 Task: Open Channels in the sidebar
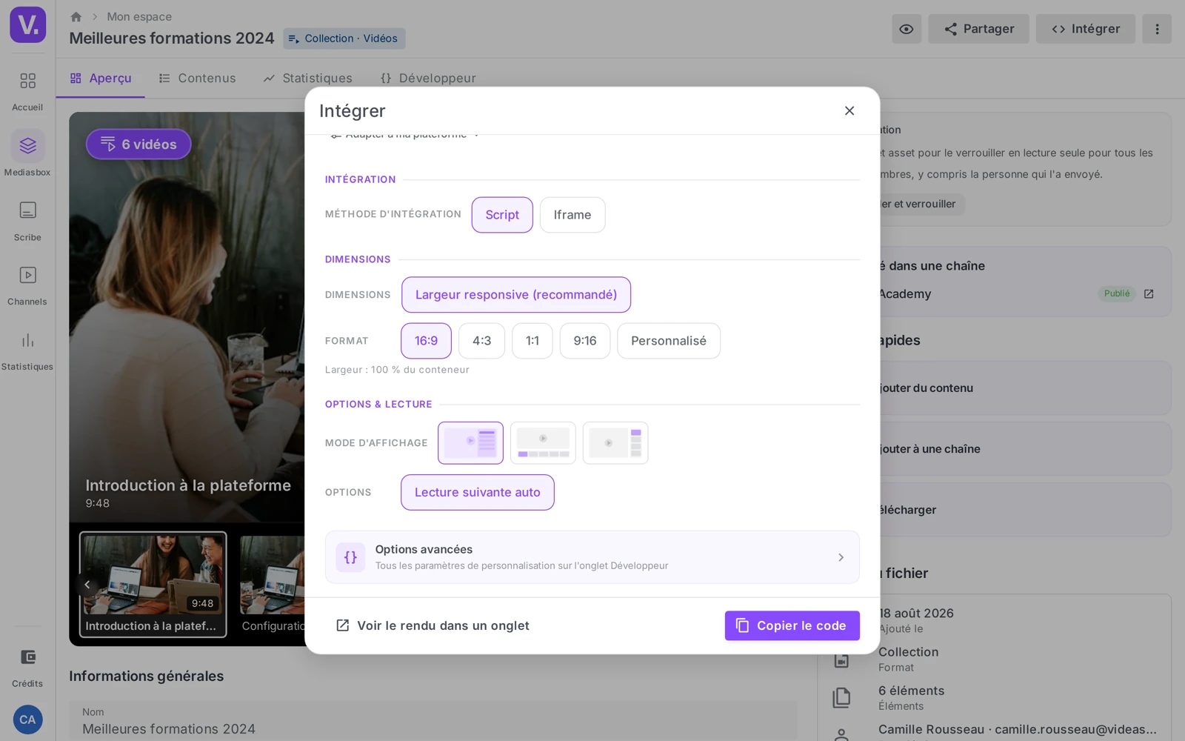[27, 285]
